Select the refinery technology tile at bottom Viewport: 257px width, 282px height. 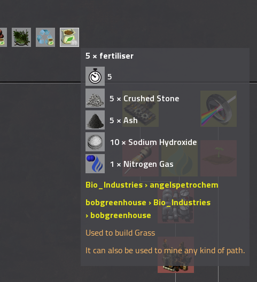(176, 255)
